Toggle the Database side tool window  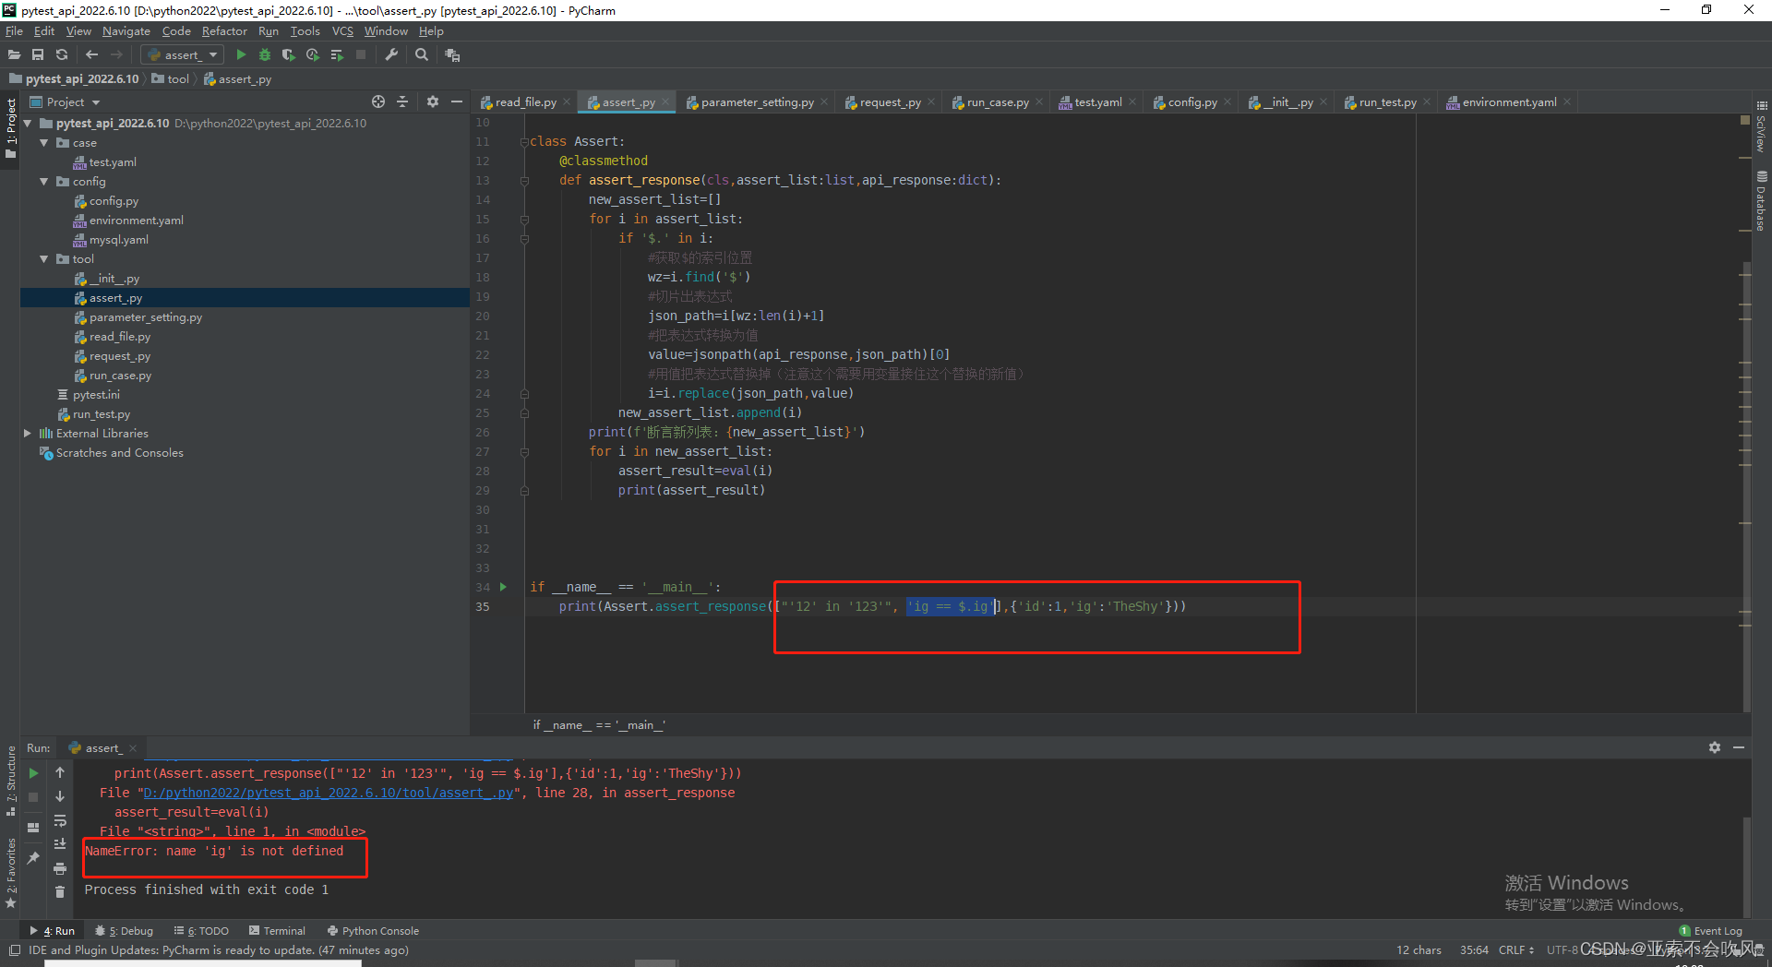[x=1762, y=201]
